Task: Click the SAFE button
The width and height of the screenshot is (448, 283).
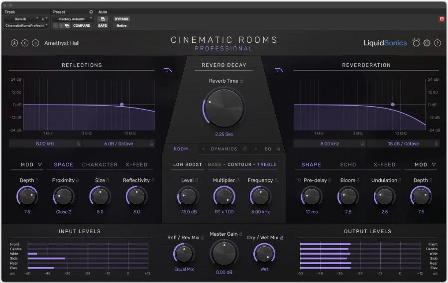Action: click(102, 25)
